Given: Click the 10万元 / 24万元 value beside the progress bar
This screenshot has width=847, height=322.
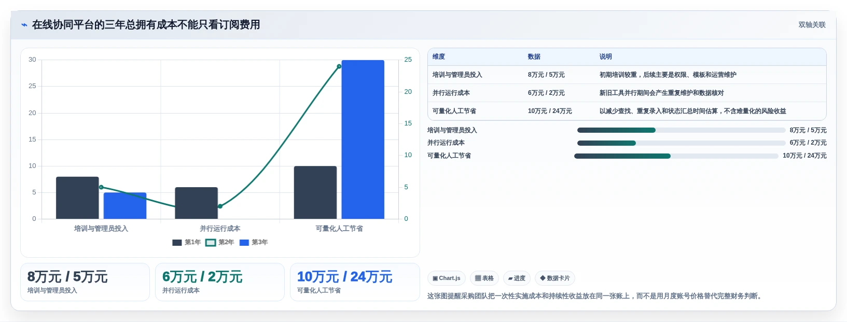Looking at the screenshot, I should (804, 156).
